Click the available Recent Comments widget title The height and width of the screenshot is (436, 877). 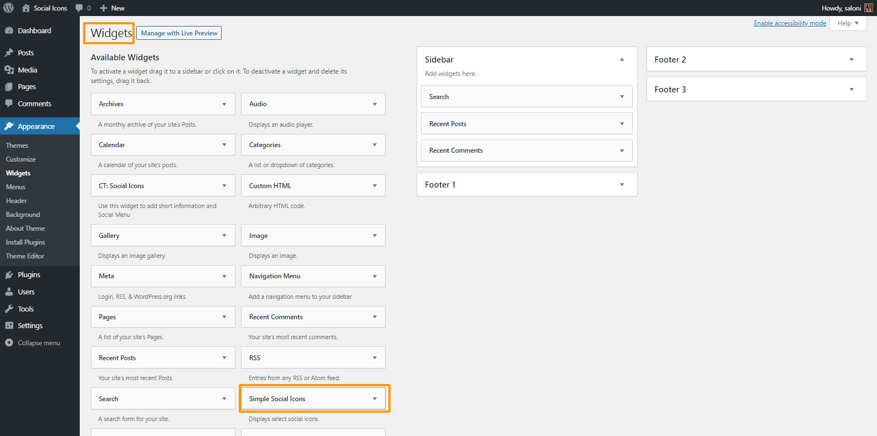point(276,317)
